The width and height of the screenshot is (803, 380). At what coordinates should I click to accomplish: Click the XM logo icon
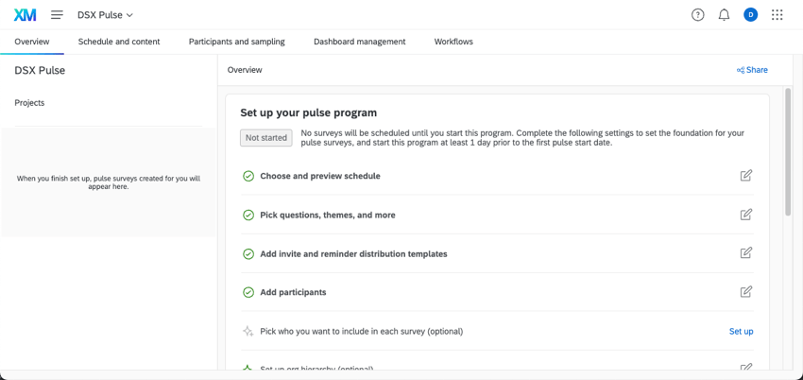click(x=25, y=15)
